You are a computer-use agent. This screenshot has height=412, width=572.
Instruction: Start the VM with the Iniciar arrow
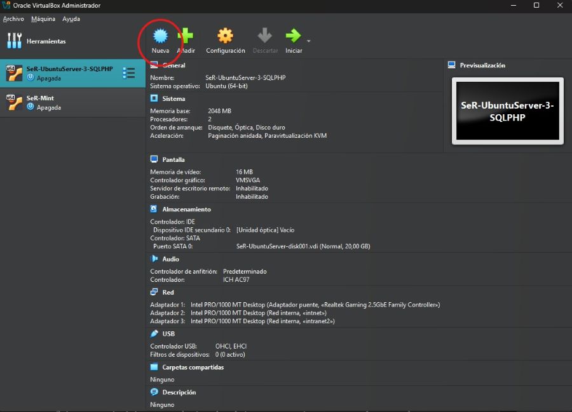[293, 36]
